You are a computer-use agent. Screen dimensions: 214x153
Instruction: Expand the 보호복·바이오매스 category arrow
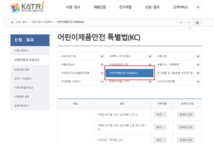coord(150,56)
